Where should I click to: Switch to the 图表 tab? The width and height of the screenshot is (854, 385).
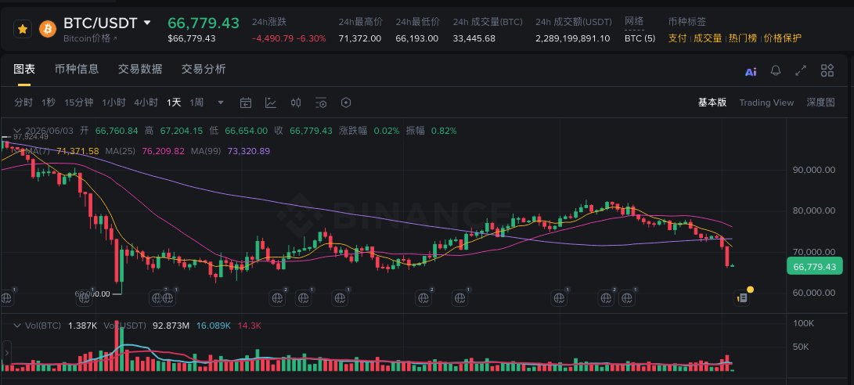24,69
